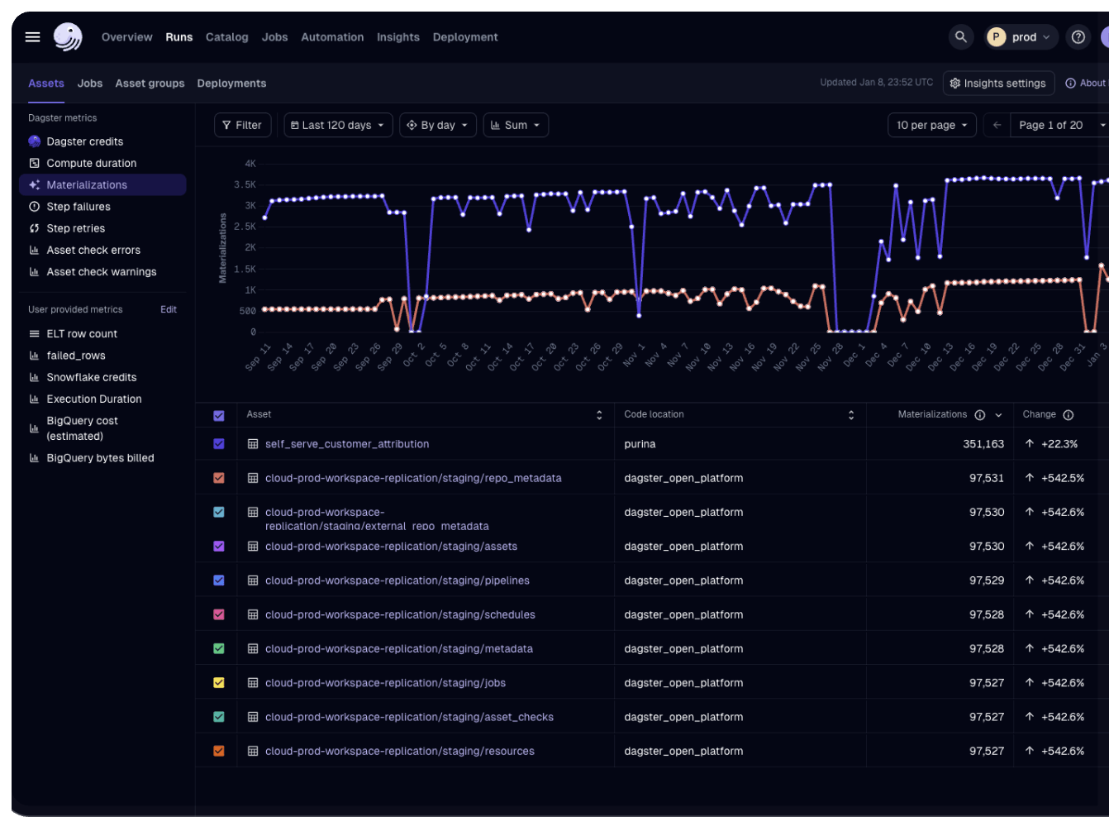The width and height of the screenshot is (1109, 817).
Task: Click the Filter button
Action: [242, 125]
